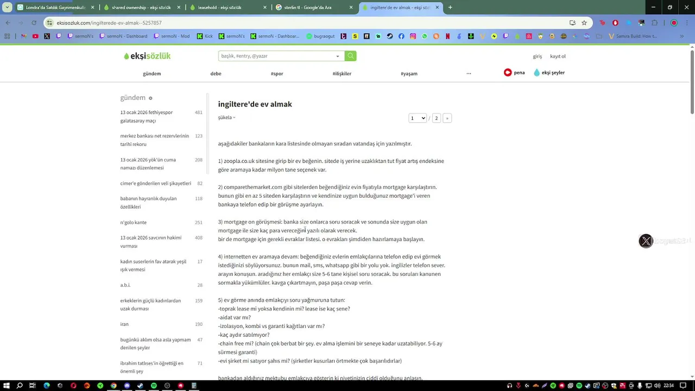
Task: Click the giriş login link
Action: [538, 56]
